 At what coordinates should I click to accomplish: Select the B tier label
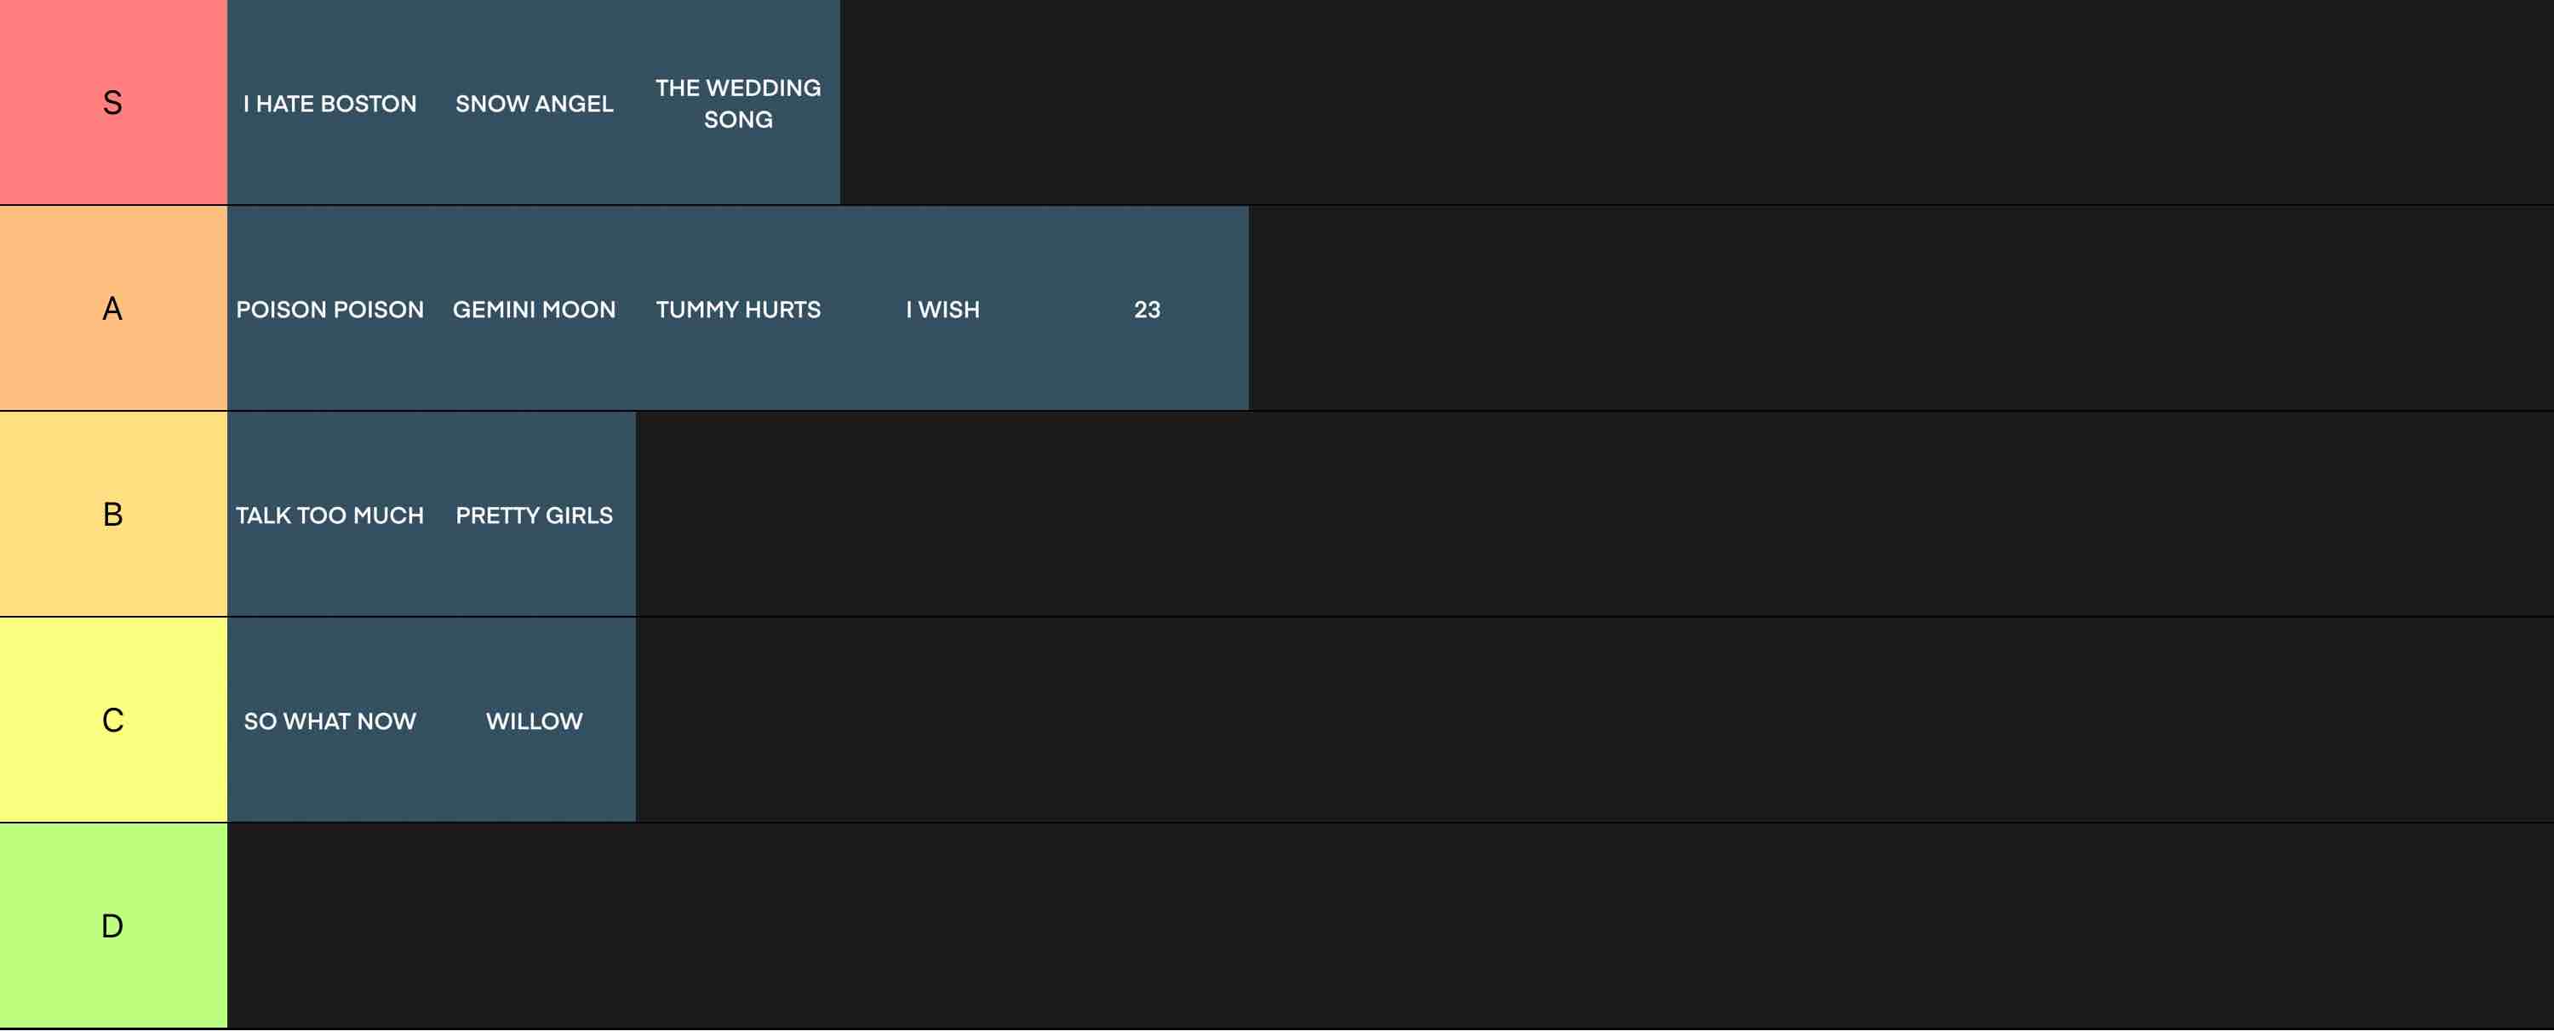113,514
